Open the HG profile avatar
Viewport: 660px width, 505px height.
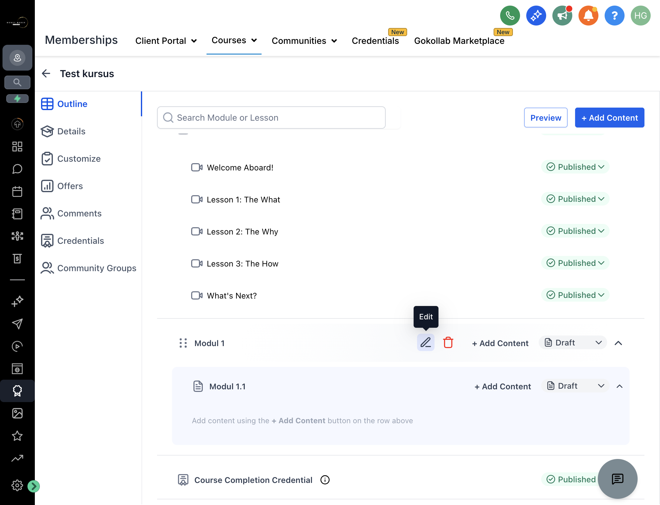point(640,16)
